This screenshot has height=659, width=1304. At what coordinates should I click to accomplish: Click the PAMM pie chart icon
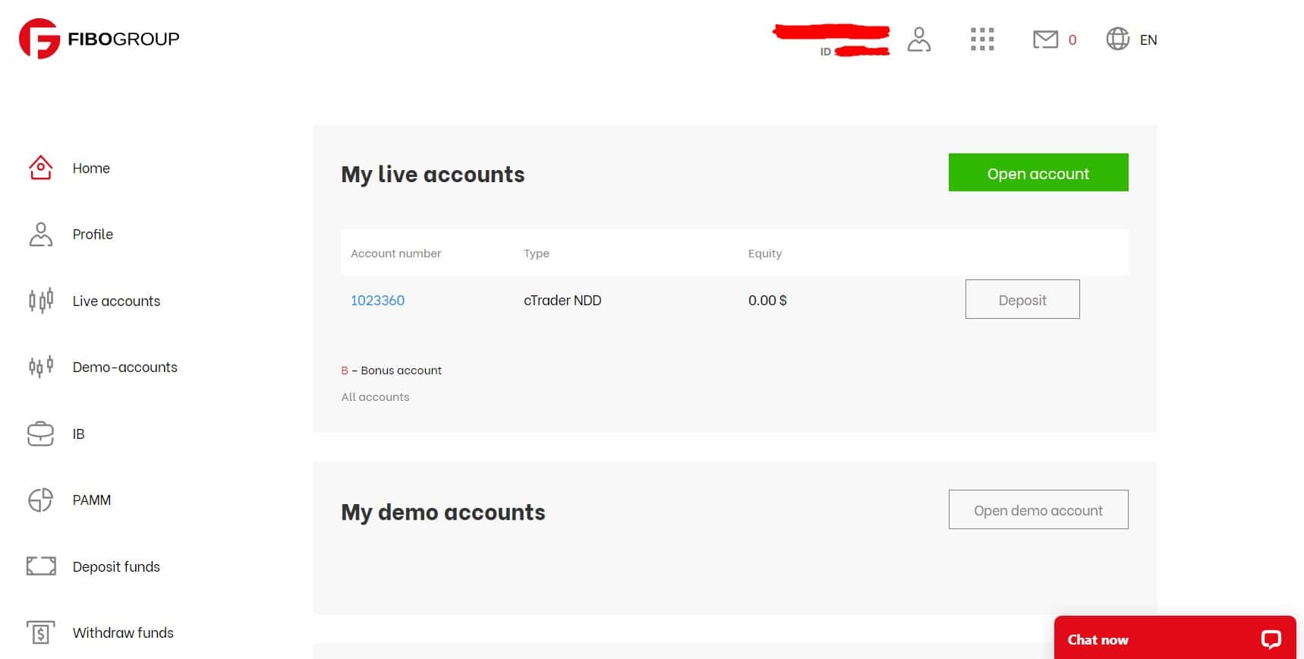click(40, 500)
